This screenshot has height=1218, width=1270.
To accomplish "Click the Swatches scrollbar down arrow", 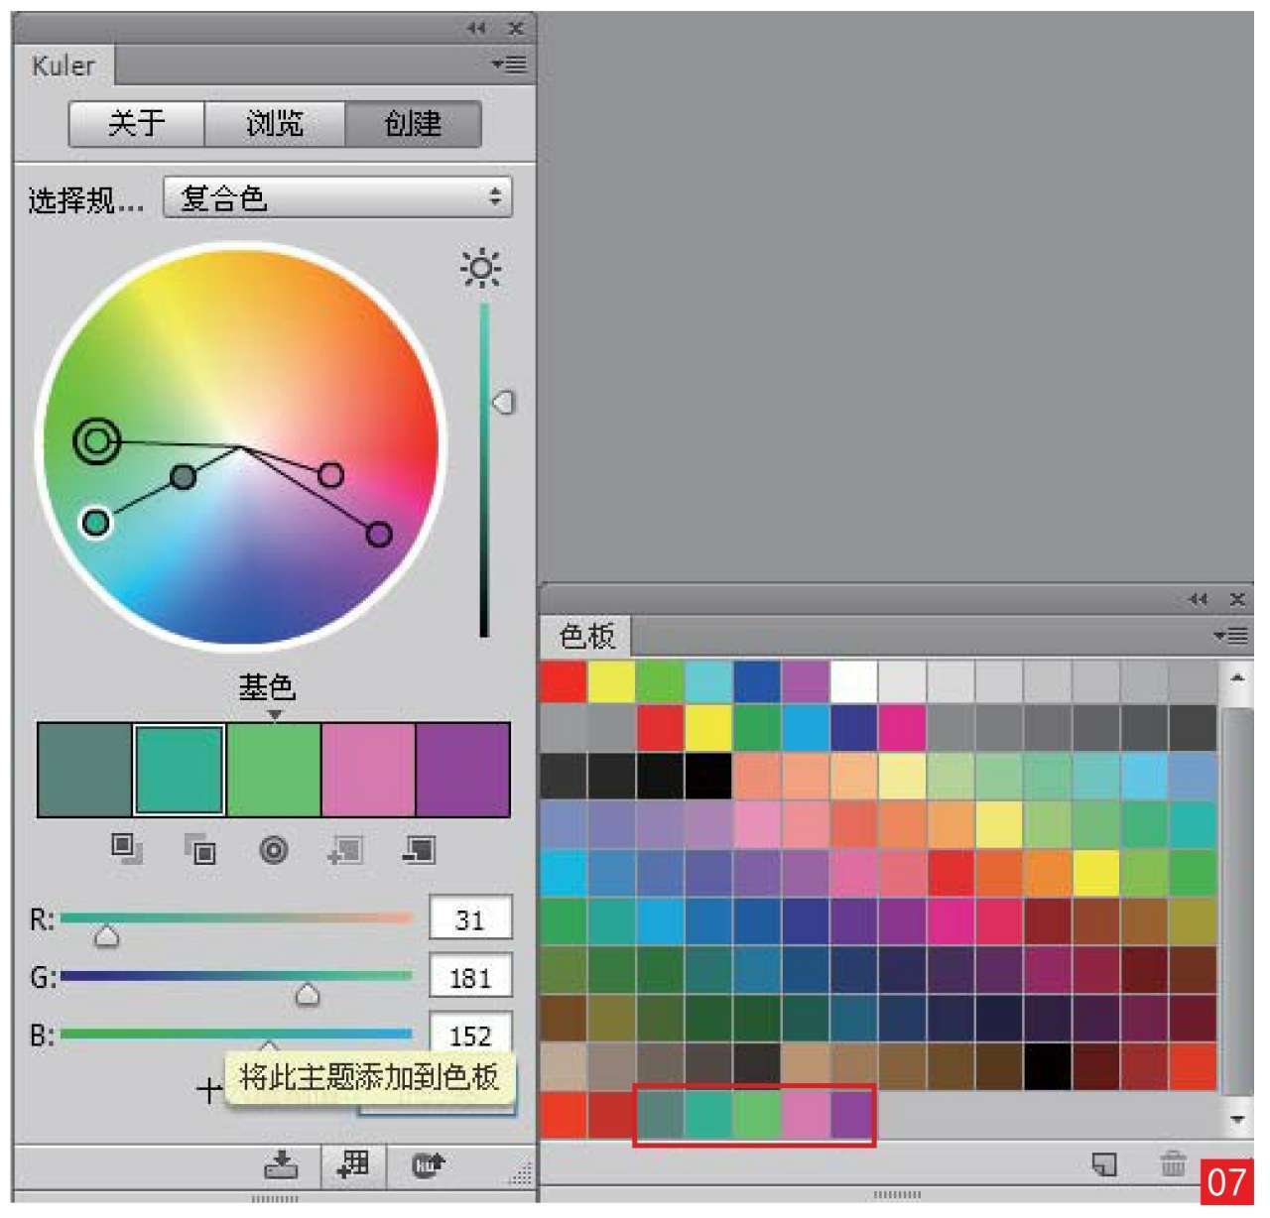I will coord(1237,1119).
